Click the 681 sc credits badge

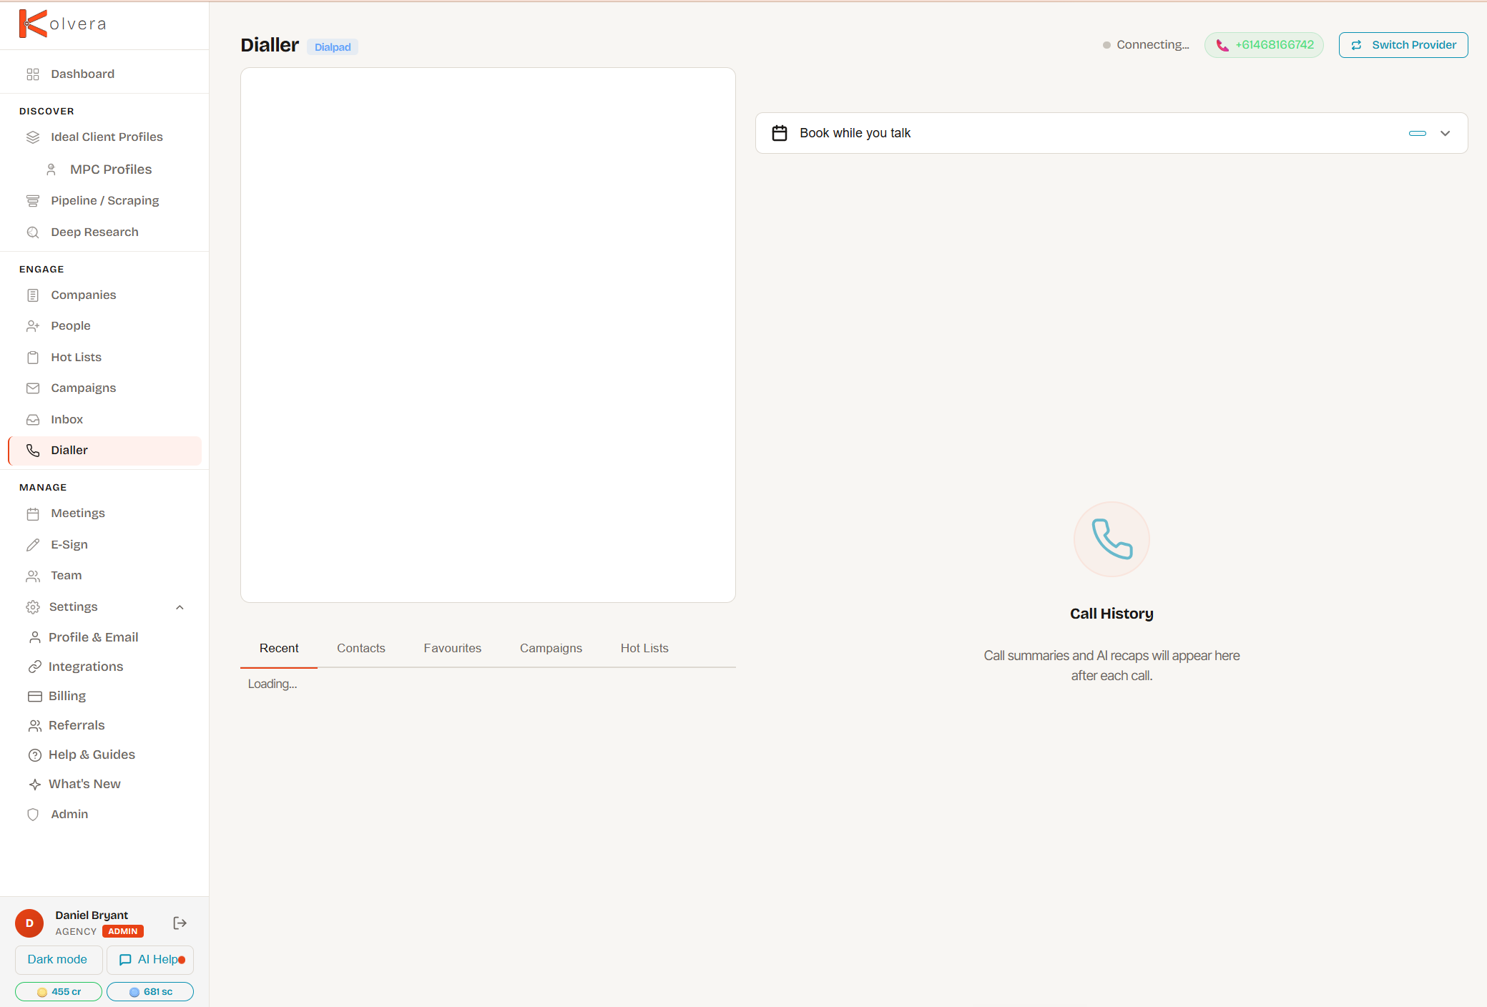[150, 992]
